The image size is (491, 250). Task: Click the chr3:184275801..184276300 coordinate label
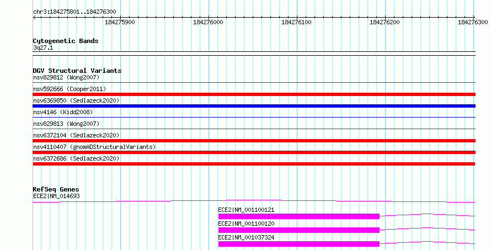pos(74,12)
